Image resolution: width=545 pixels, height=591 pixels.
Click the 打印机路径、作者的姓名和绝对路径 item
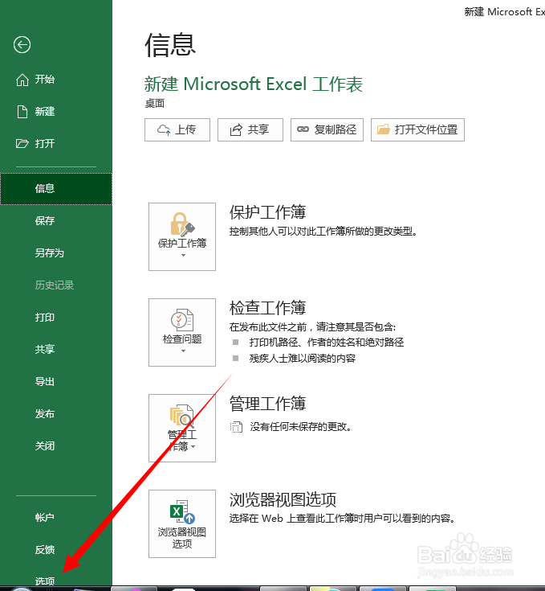coord(327,343)
